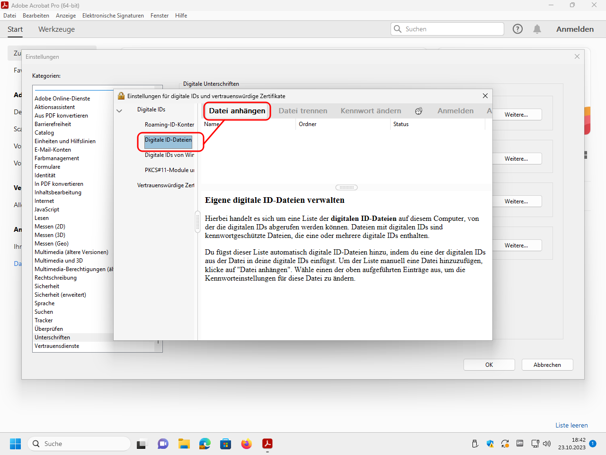The image size is (606, 455).
Task: Open Adobe Acrobat from the taskbar
Action: pos(267,444)
